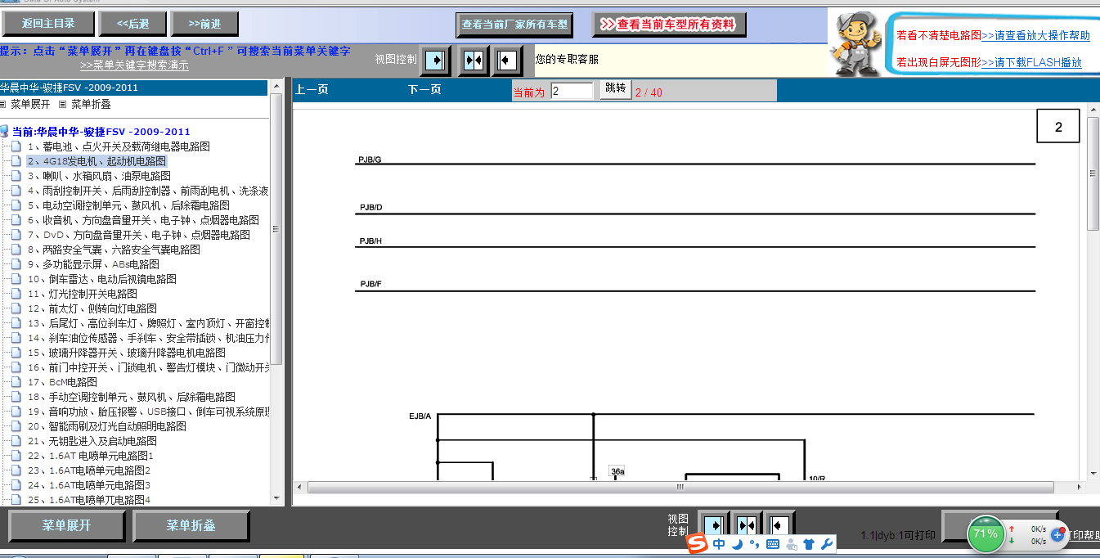Click 查看当前车型所有资料 button
Image resolution: width=1100 pixels, height=558 pixels.
(670, 25)
